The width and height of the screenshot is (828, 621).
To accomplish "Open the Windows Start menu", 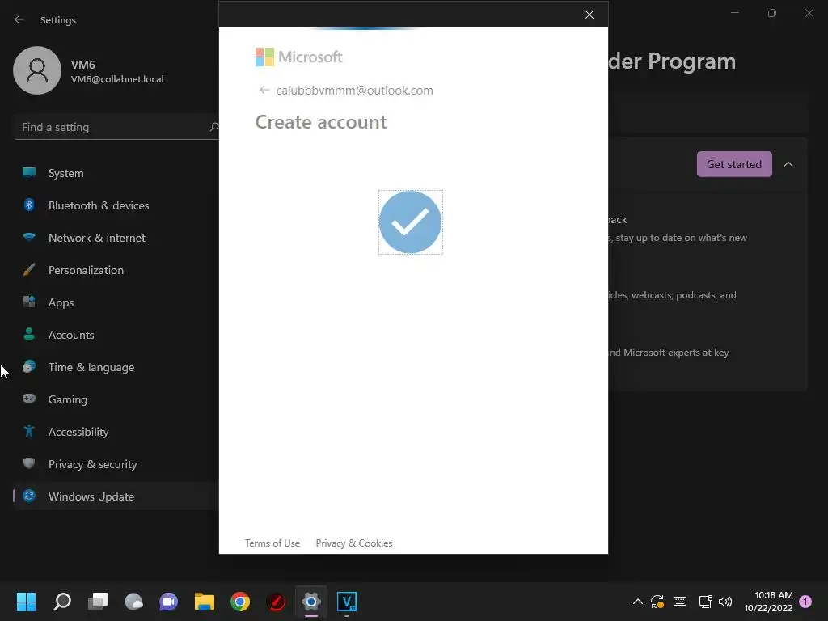I will (26, 602).
